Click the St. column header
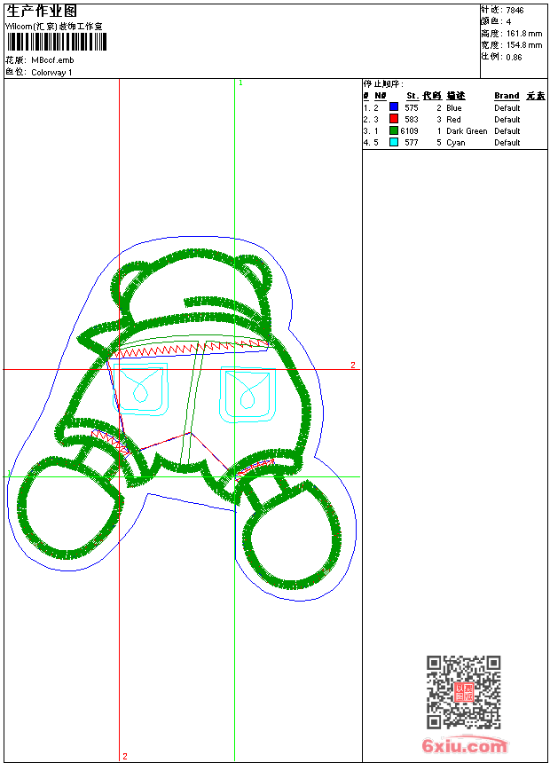The width and height of the screenshot is (550, 763). pos(412,96)
